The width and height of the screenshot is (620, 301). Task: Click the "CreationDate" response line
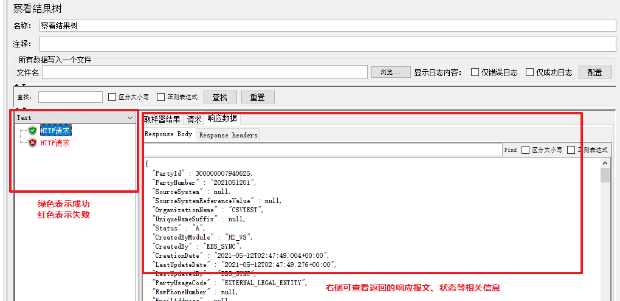[x=241, y=255]
